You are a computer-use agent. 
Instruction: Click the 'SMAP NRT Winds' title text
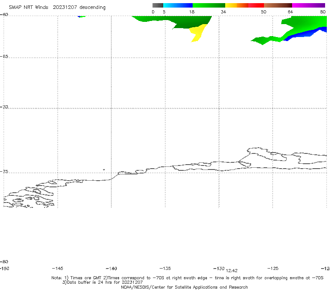pos(29,8)
